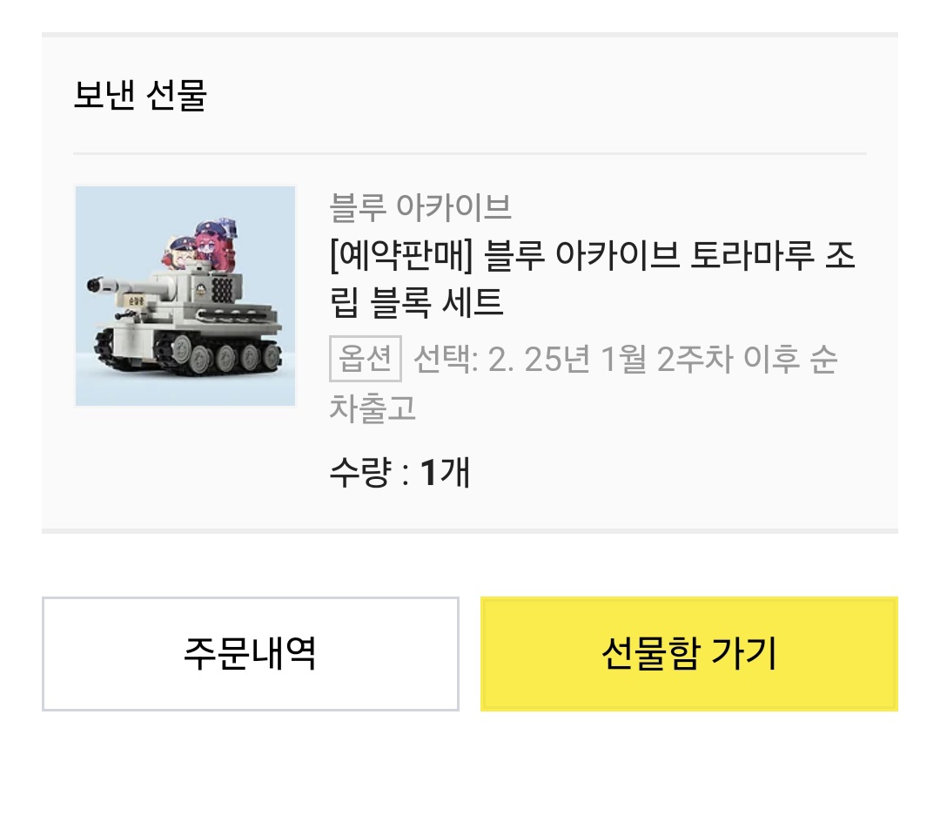Click the 보낸 선물 section heading
This screenshot has width=940, height=836.
click(140, 95)
